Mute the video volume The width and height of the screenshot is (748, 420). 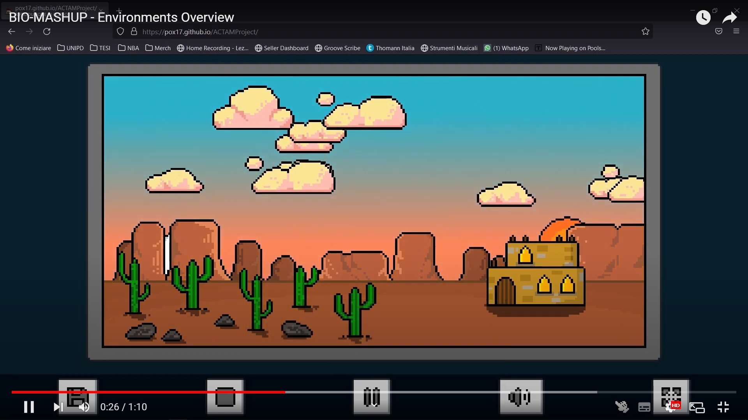(84, 407)
